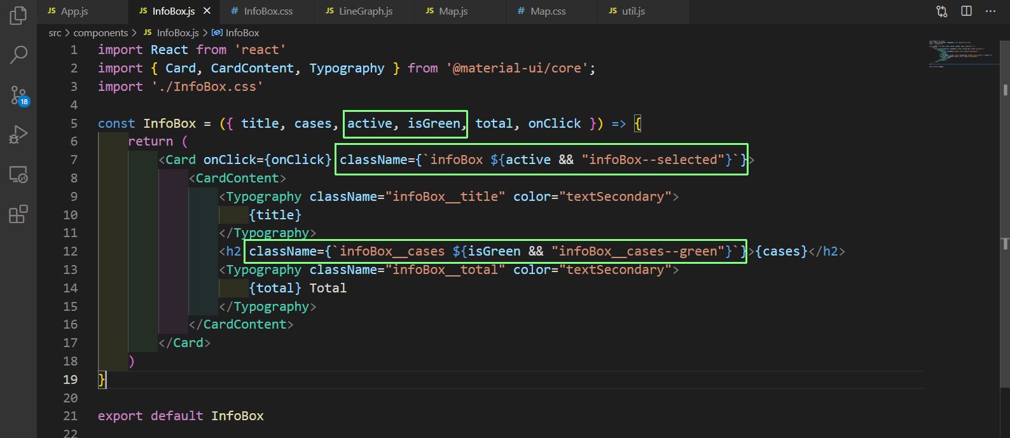
Task: Open the Extensions view icon
Action: pyautogui.click(x=18, y=214)
